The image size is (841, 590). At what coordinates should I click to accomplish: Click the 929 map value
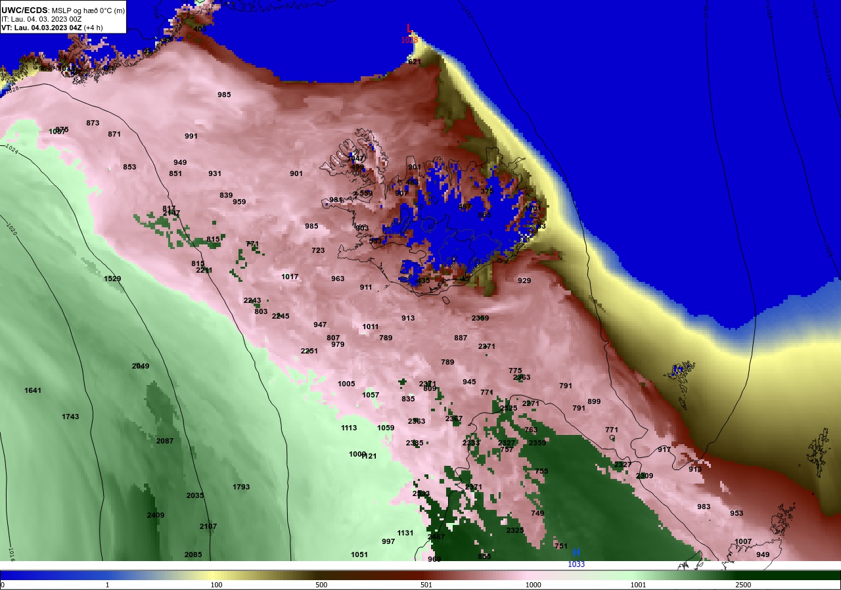tap(524, 281)
